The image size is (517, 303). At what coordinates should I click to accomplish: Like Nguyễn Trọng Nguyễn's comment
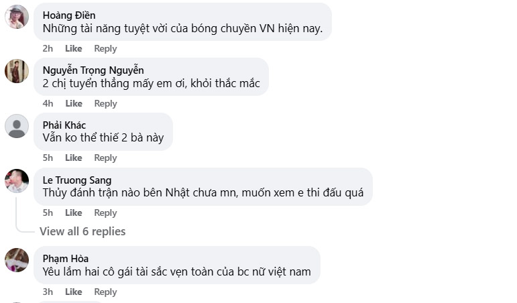point(74,104)
